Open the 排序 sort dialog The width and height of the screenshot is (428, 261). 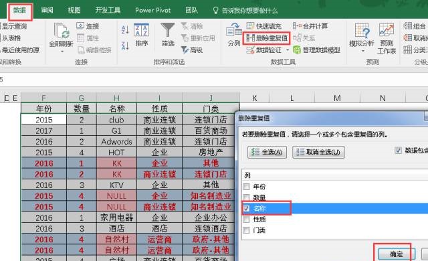click(x=141, y=35)
